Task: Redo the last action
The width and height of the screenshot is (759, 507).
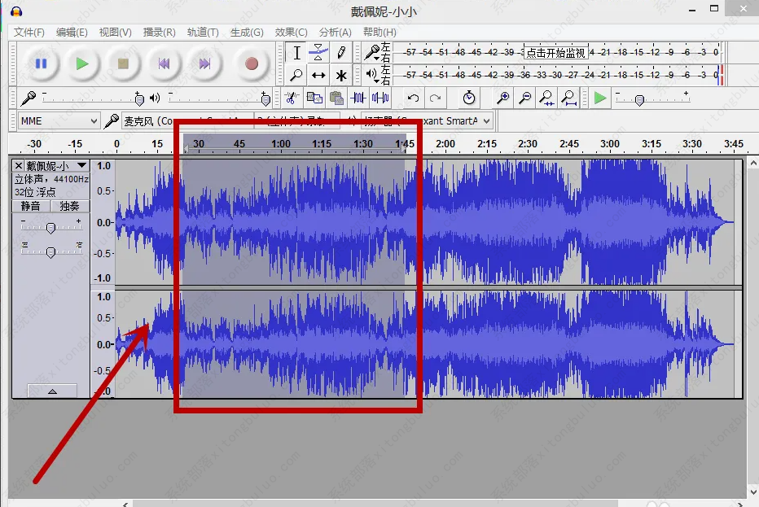Action: [435, 98]
